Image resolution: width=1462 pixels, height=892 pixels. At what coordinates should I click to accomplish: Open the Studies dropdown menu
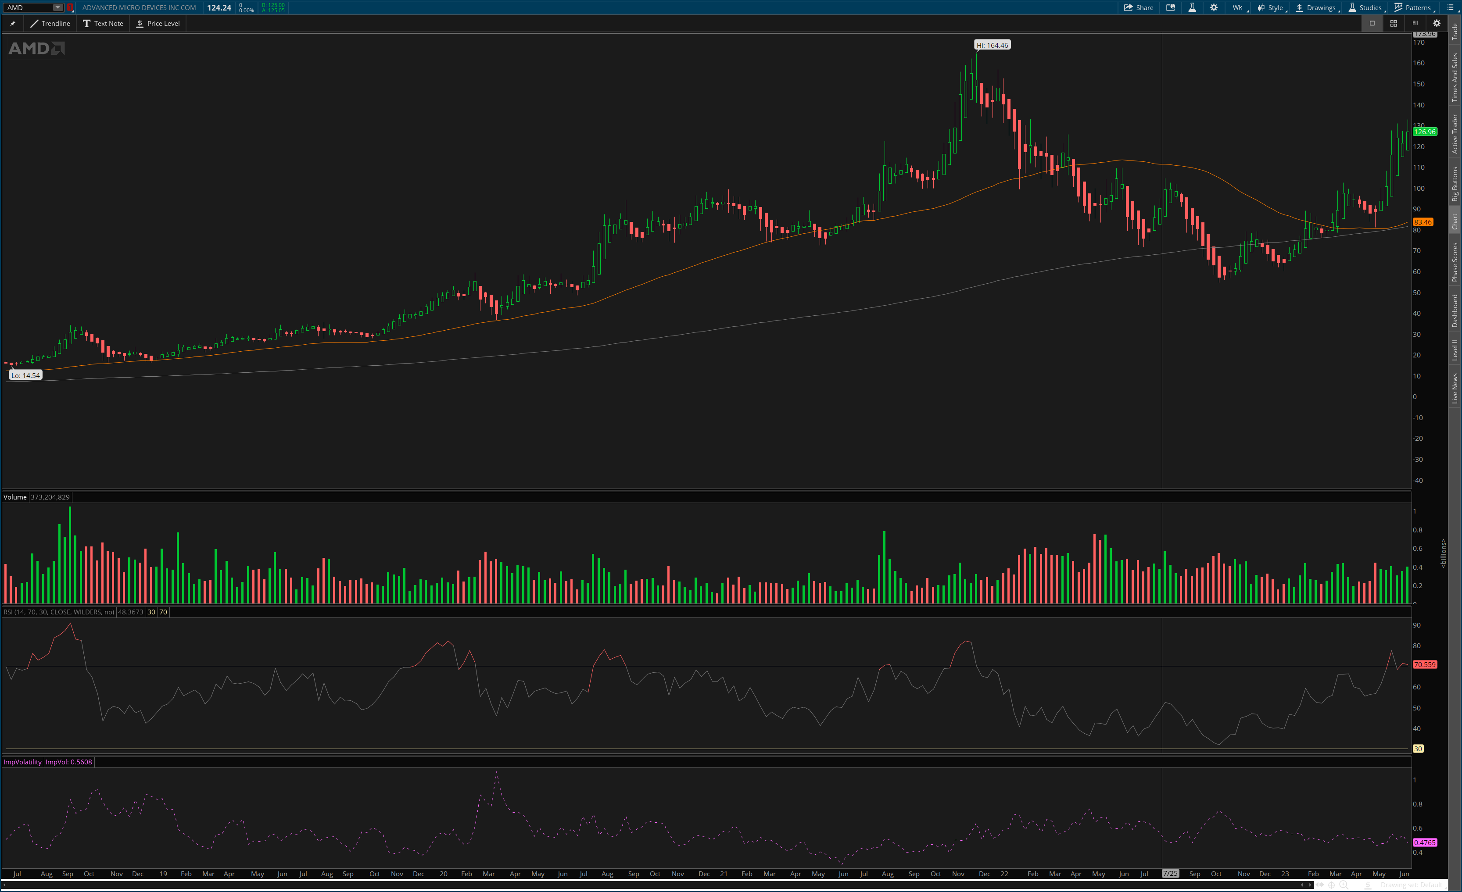(1366, 8)
